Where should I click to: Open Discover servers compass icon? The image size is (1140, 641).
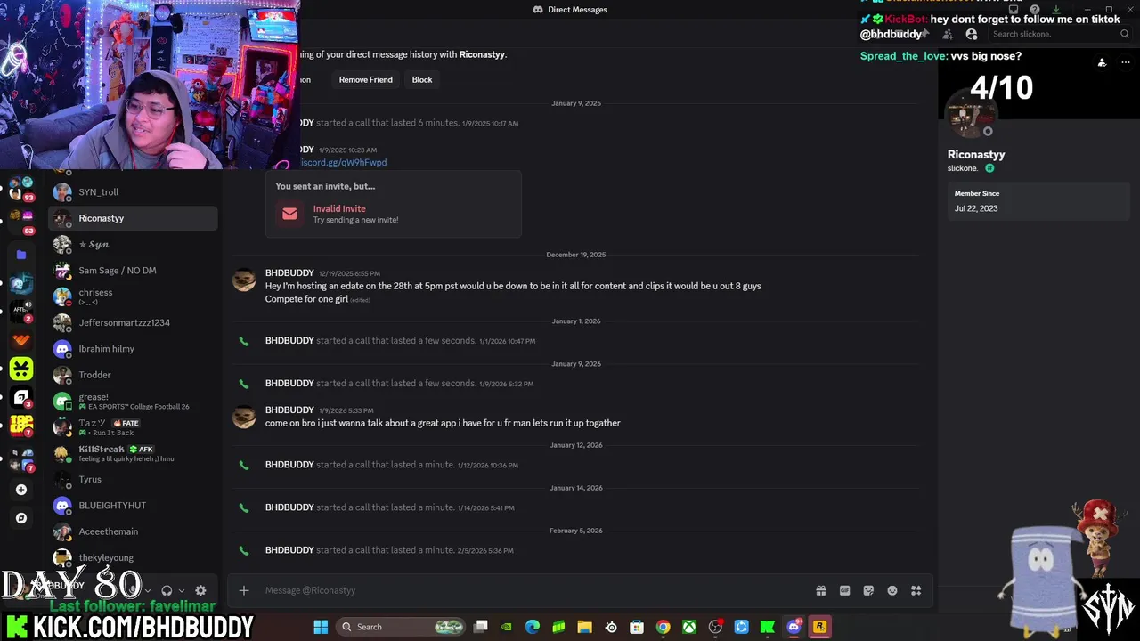pyautogui.click(x=21, y=518)
